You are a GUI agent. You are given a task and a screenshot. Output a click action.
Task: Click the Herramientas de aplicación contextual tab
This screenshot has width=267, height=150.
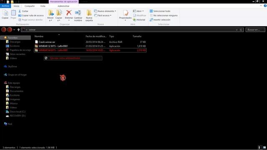[64, 2]
